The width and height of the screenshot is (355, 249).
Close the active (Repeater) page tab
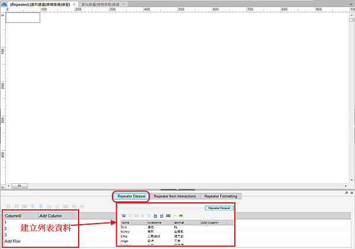pos(75,4)
